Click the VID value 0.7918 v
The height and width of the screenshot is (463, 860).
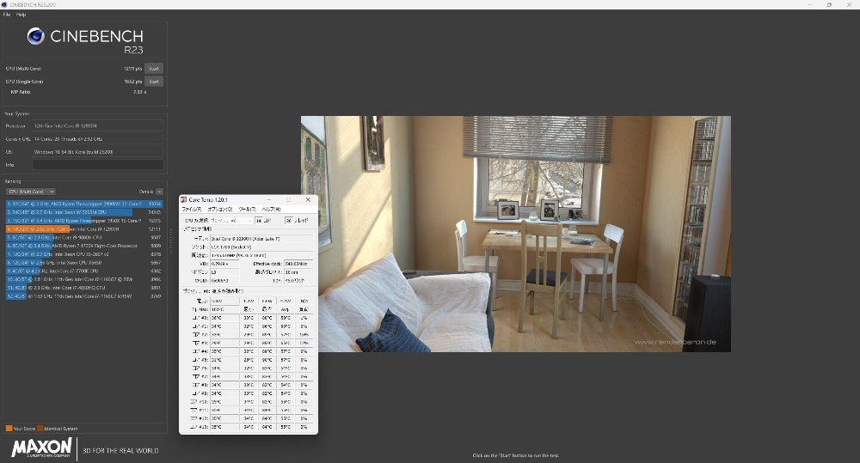(224, 264)
